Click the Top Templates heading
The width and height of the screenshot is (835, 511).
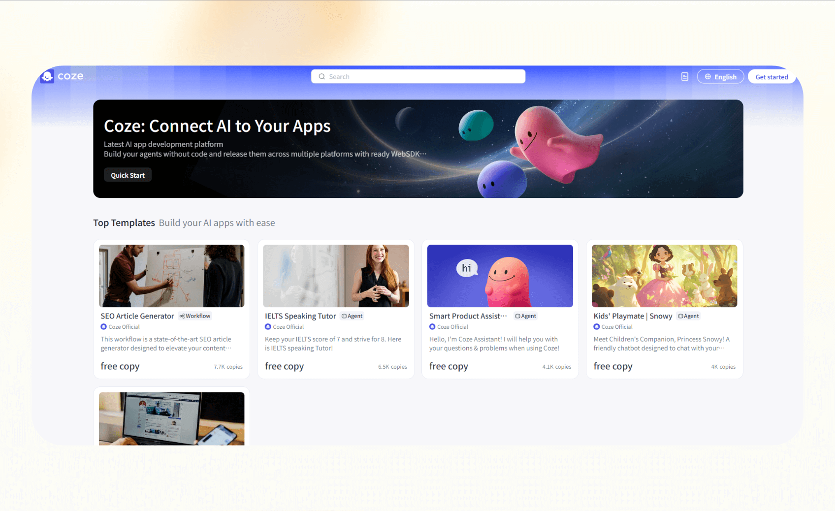[124, 223]
